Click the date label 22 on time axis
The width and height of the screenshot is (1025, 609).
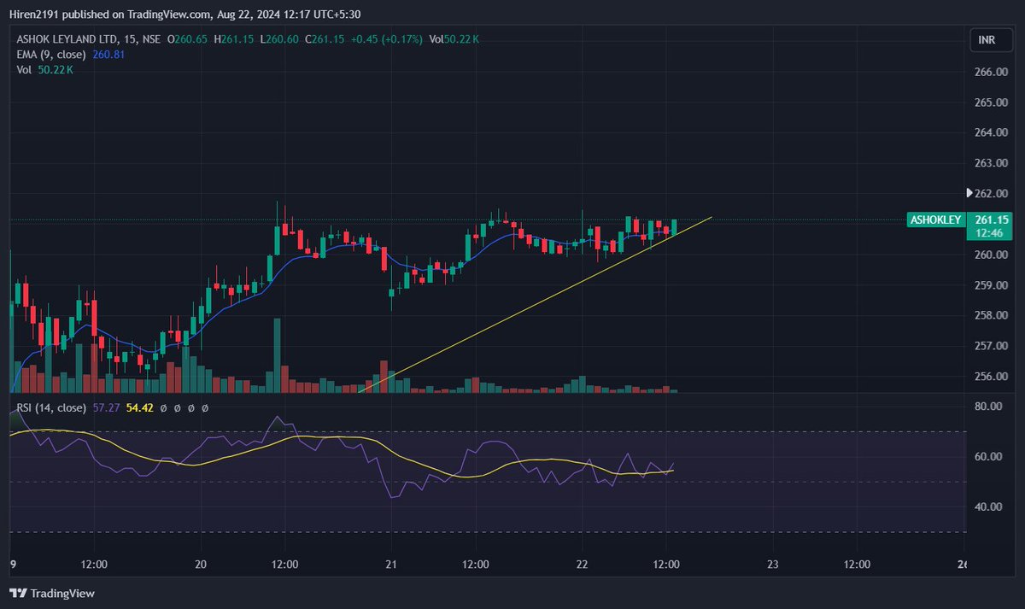[582, 565]
